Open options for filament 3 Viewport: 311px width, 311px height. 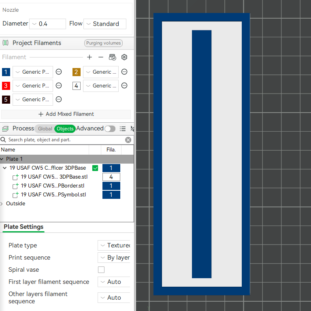(59, 85)
